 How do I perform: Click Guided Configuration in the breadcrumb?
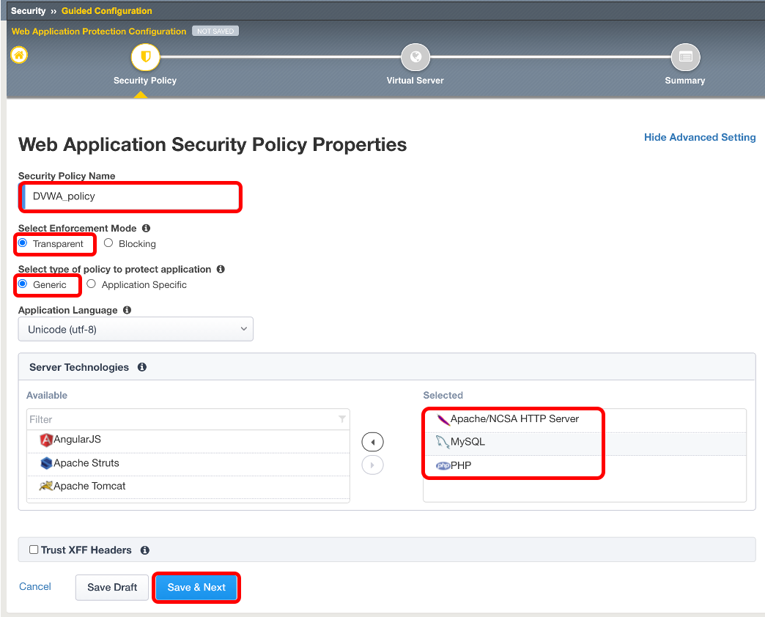click(x=106, y=11)
